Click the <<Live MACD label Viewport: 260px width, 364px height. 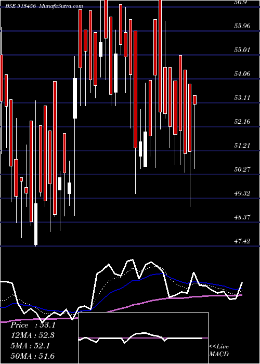[219, 350]
